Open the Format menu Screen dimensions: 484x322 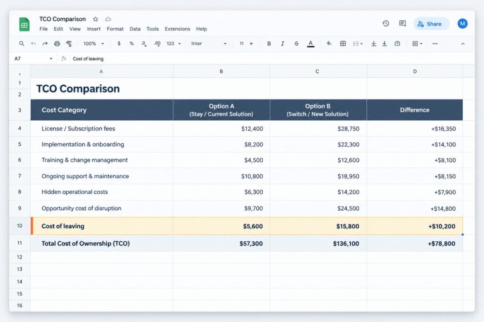(115, 29)
